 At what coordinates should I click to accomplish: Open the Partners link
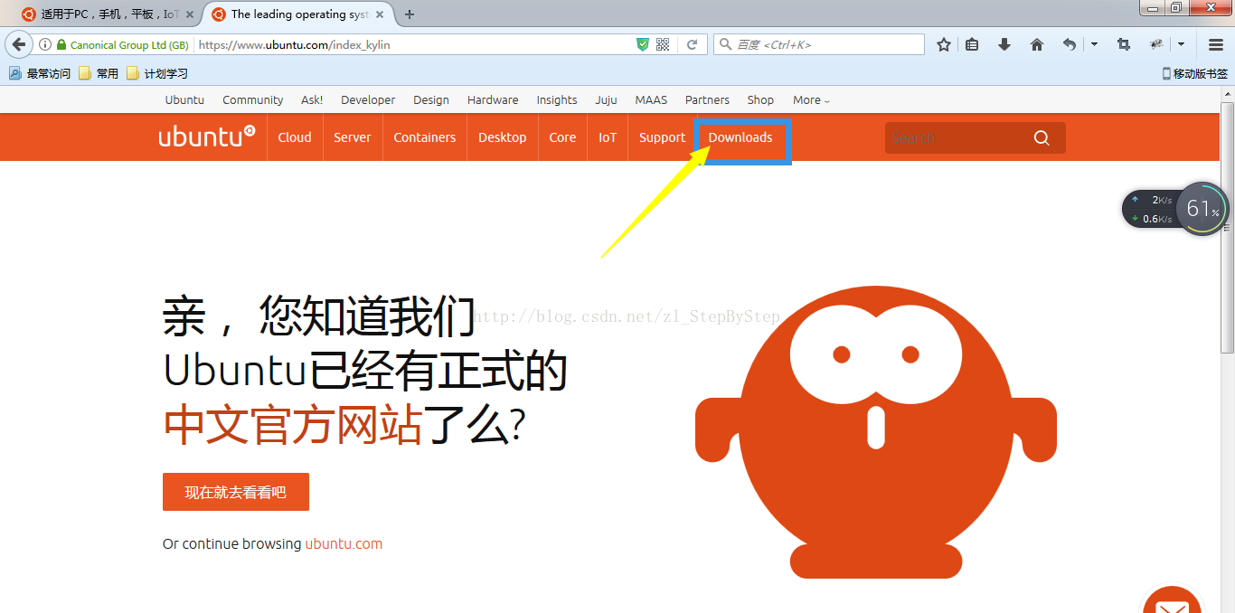click(707, 99)
